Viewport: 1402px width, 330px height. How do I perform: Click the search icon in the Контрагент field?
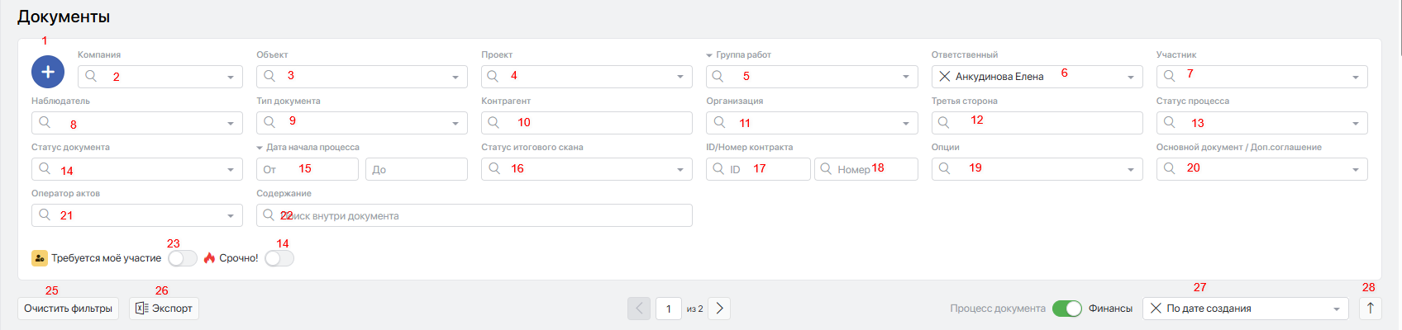point(494,123)
